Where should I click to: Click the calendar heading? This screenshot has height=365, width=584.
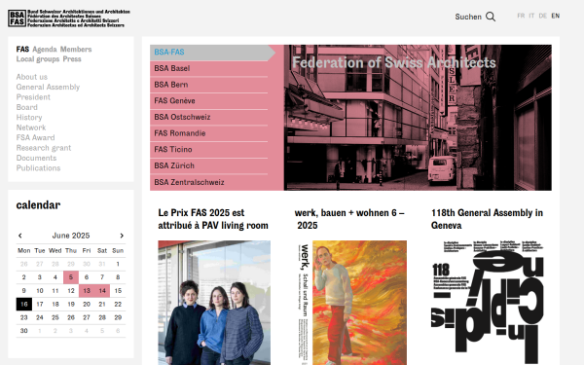(x=38, y=205)
